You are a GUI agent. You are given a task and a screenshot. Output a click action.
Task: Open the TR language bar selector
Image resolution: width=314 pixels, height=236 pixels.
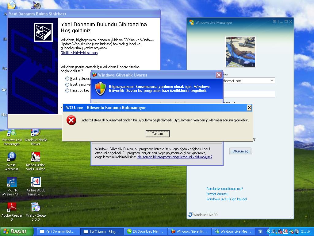(260, 232)
